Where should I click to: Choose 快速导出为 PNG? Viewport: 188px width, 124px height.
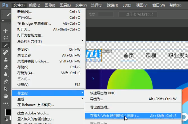133,93
